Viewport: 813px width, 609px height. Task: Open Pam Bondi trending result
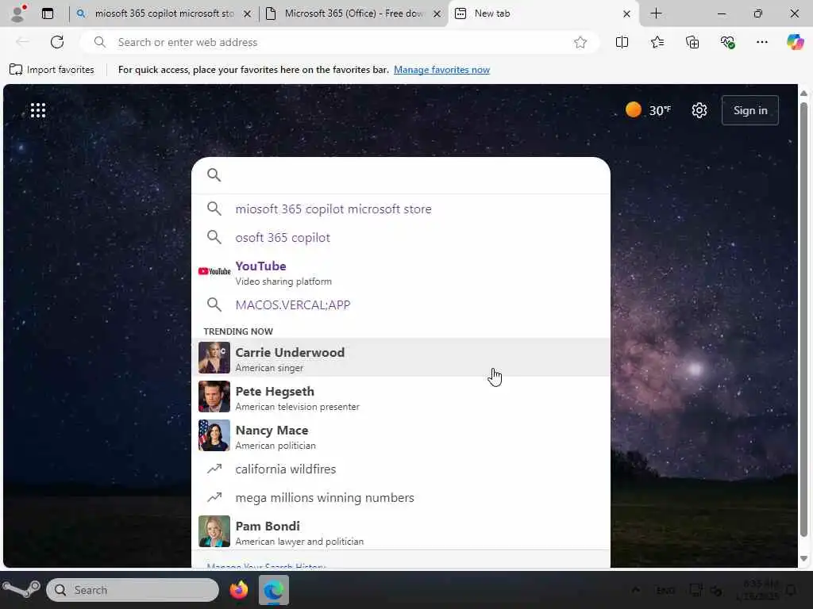point(401,531)
